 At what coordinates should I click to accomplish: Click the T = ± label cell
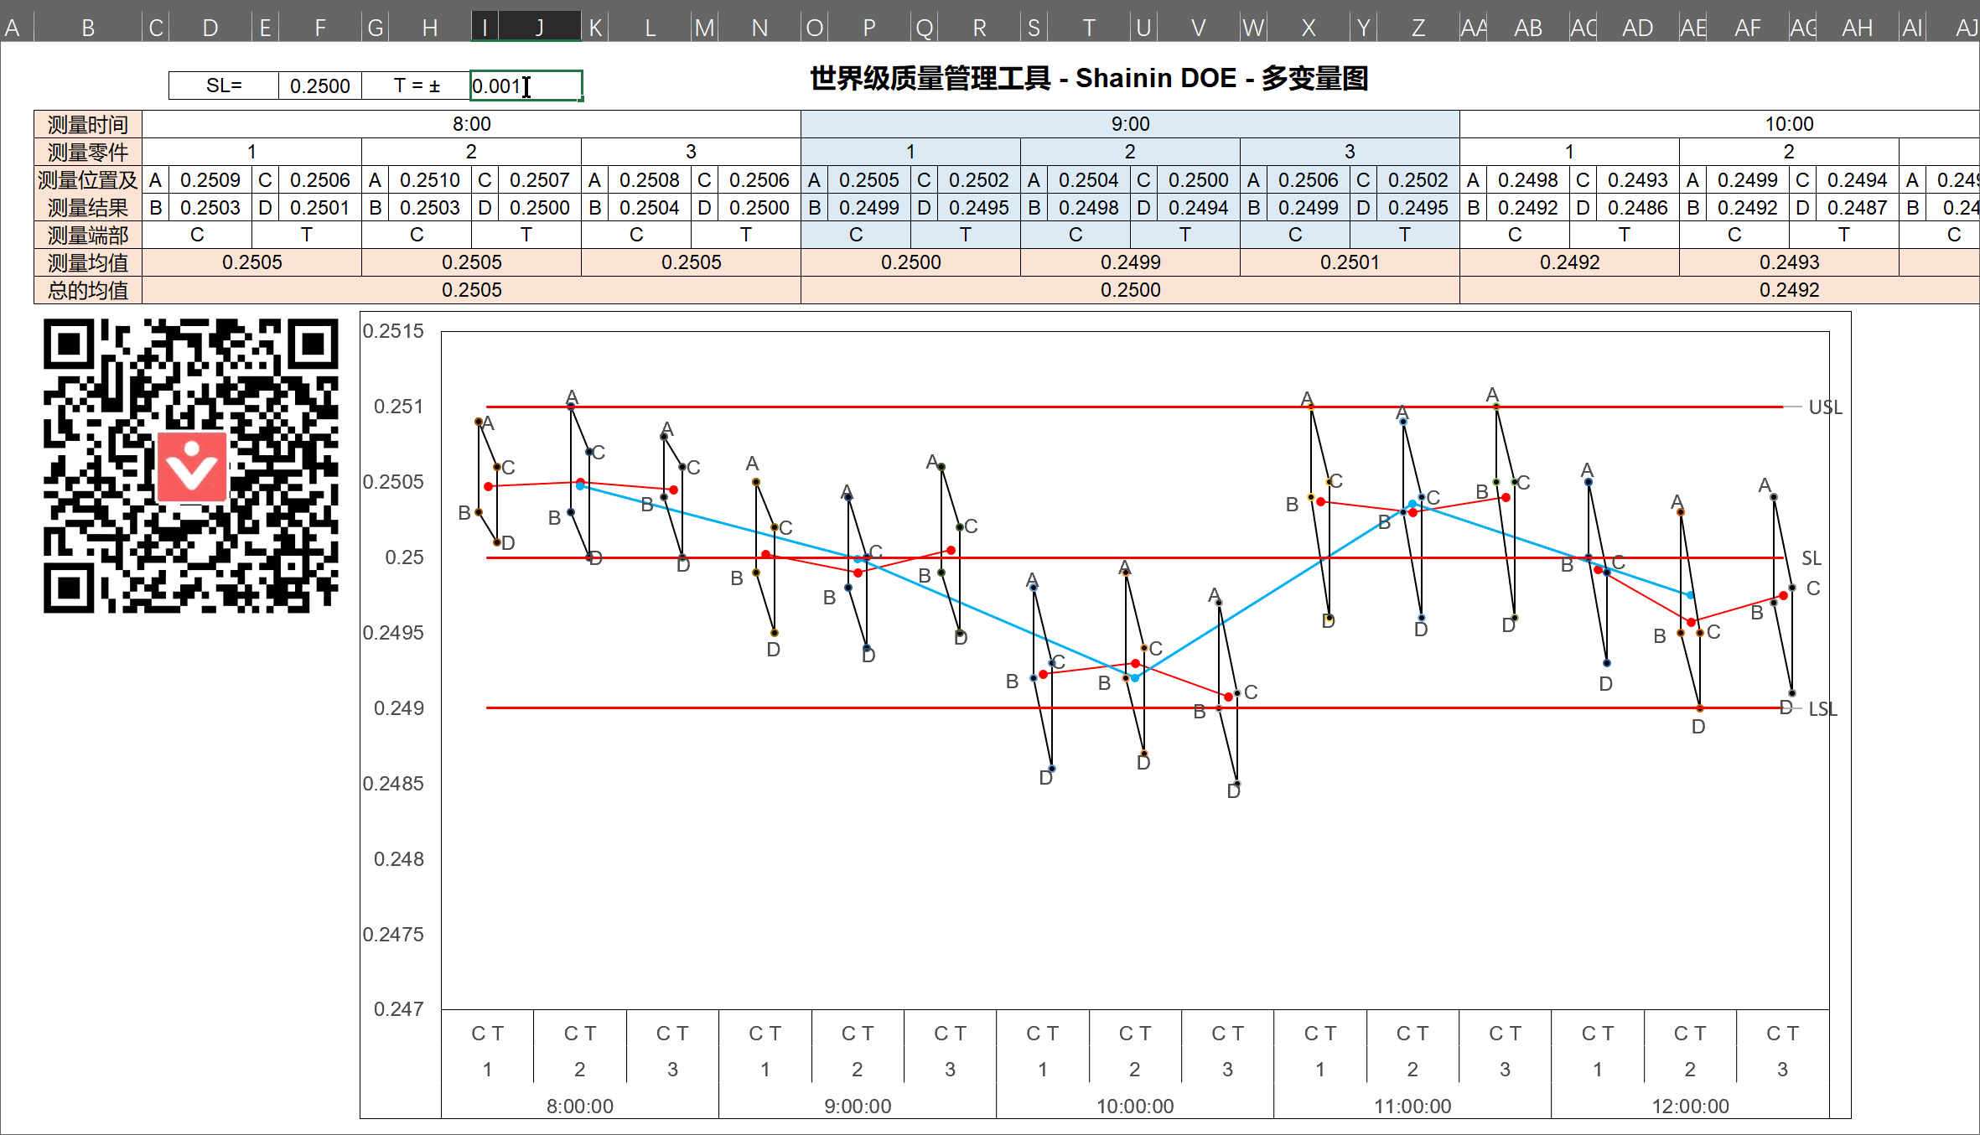click(x=417, y=86)
